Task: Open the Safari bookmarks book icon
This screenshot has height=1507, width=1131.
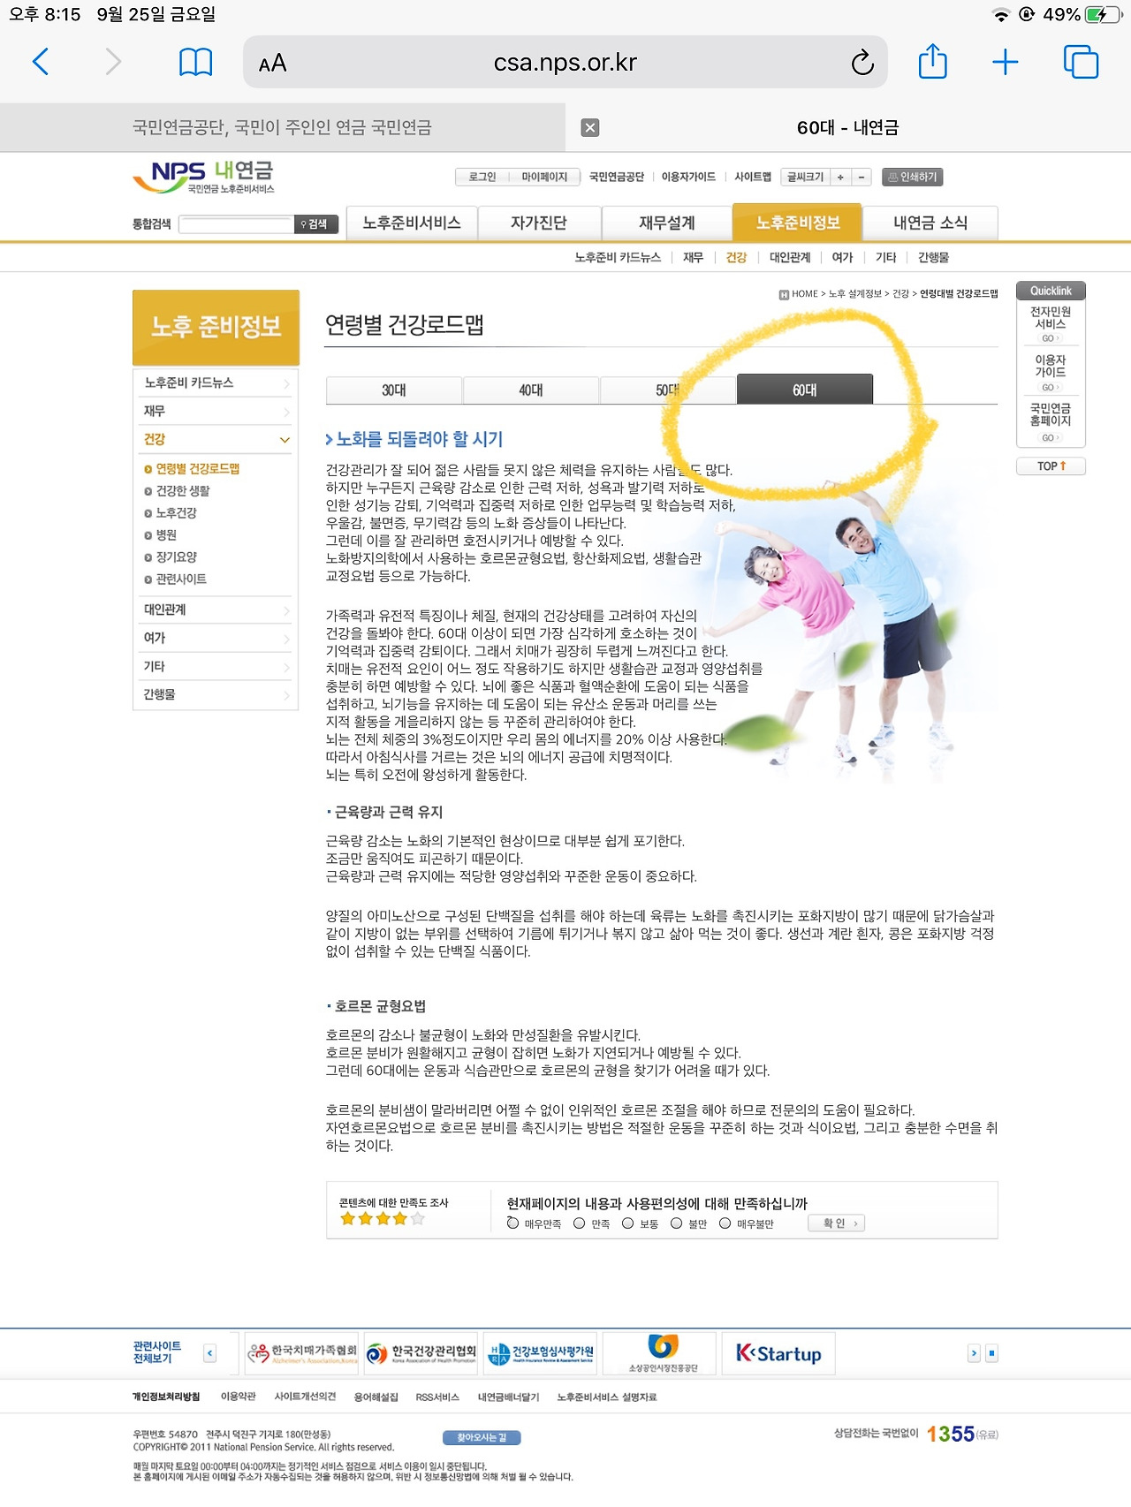Action: pos(195,63)
